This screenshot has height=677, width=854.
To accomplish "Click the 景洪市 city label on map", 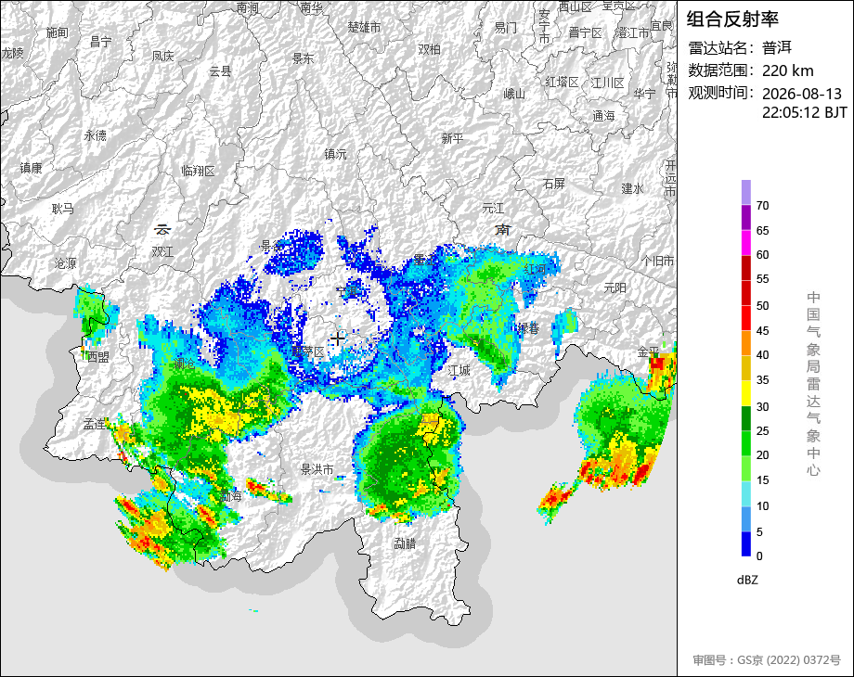I will pos(317,469).
